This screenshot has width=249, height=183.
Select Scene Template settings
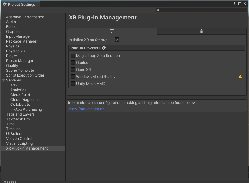20,71
